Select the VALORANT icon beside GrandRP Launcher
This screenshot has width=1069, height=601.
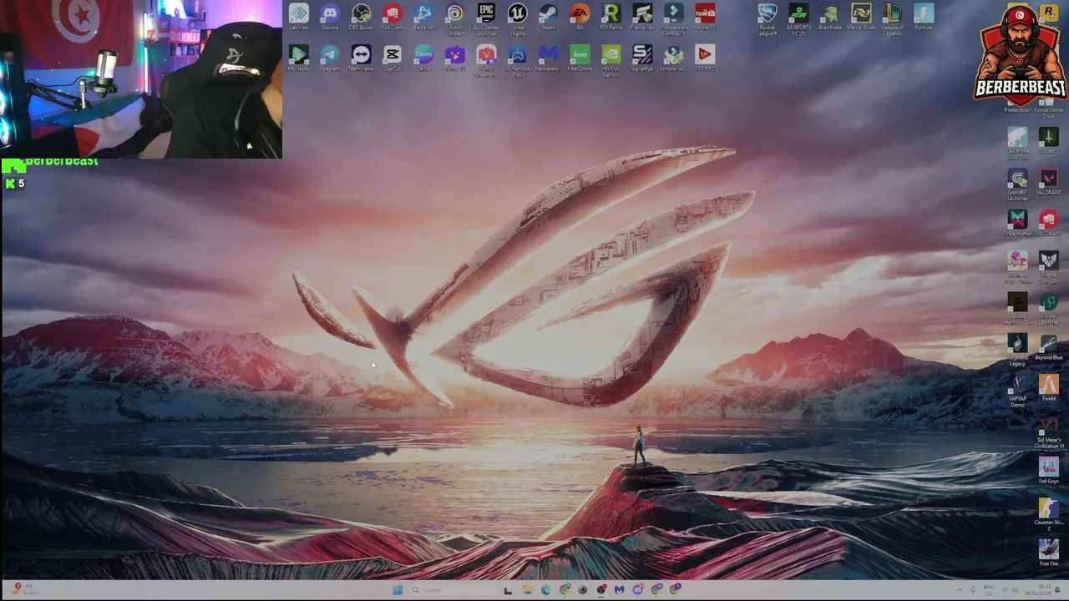[x=1048, y=182]
